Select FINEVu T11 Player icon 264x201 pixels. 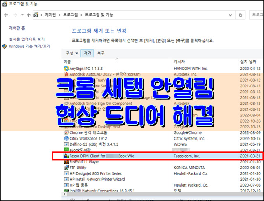(66, 162)
